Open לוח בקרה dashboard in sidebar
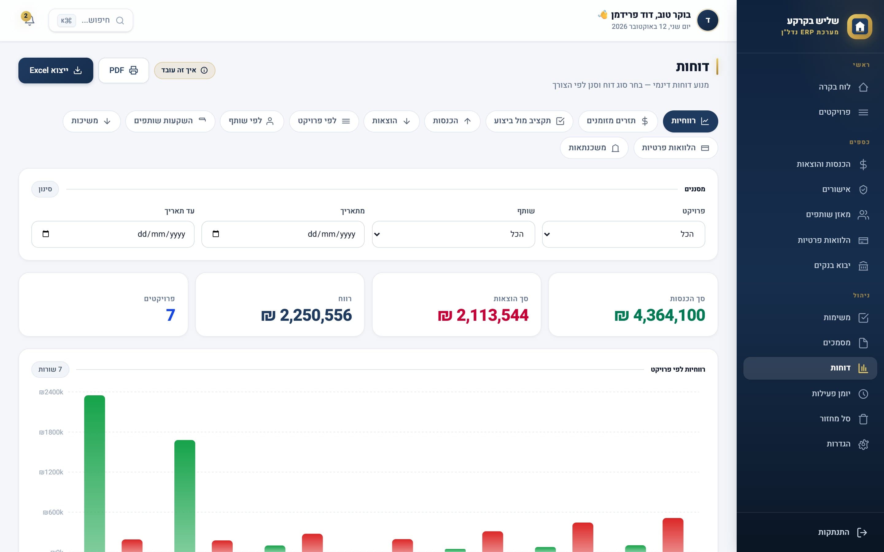Screen dimensions: 884x552 [810, 87]
